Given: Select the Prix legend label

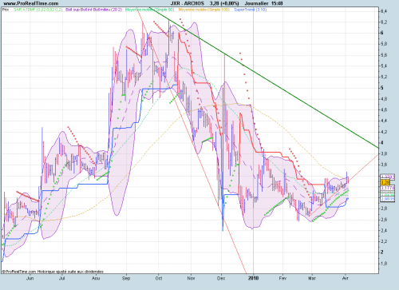Looking at the screenshot, I should (6, 10).
